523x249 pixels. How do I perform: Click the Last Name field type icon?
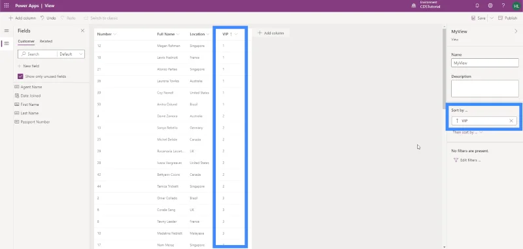(17, 113)
